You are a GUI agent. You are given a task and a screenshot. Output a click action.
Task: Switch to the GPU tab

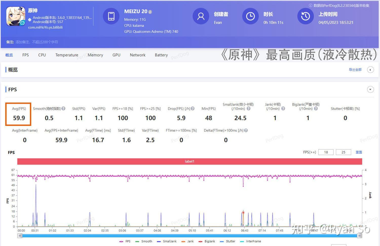117,55
